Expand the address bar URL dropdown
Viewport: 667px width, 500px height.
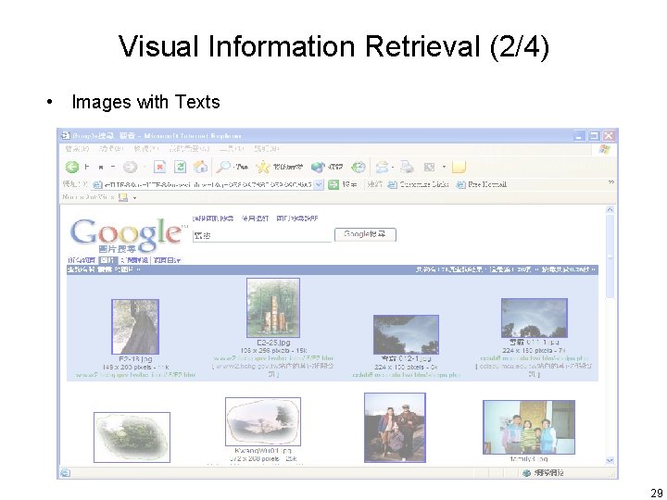pyautogui.click(x=319, y=184)
